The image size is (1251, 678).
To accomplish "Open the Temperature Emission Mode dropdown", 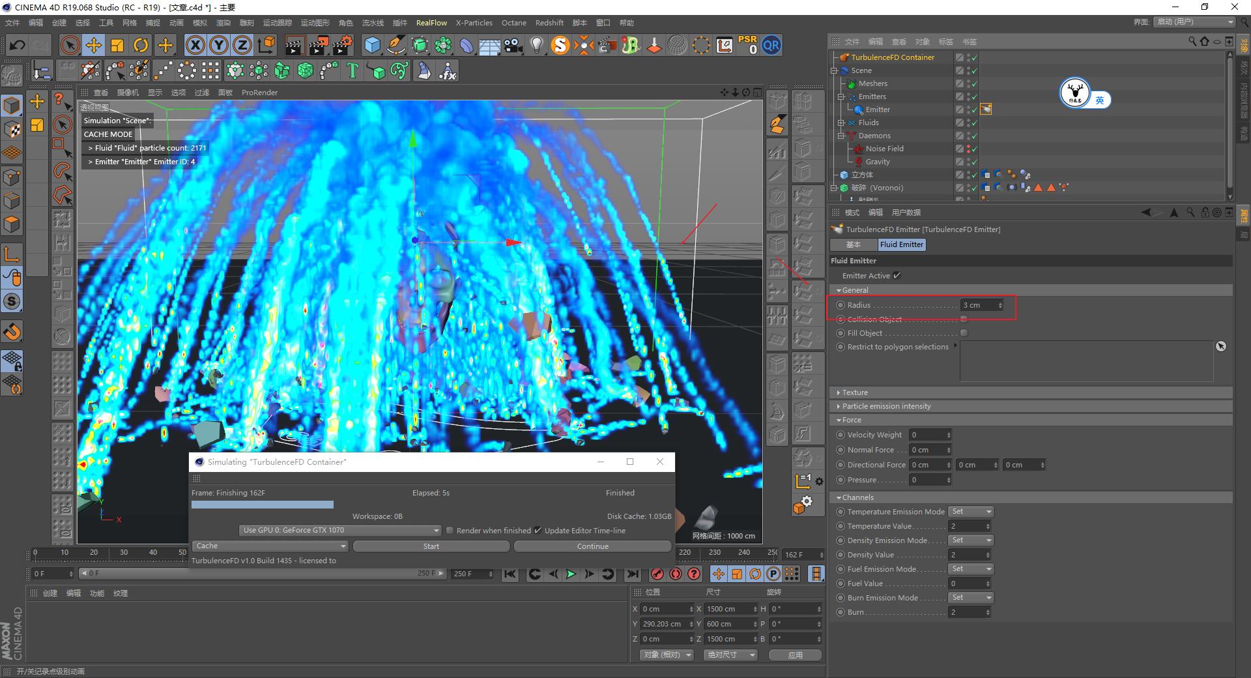I will tap(970, 511).
